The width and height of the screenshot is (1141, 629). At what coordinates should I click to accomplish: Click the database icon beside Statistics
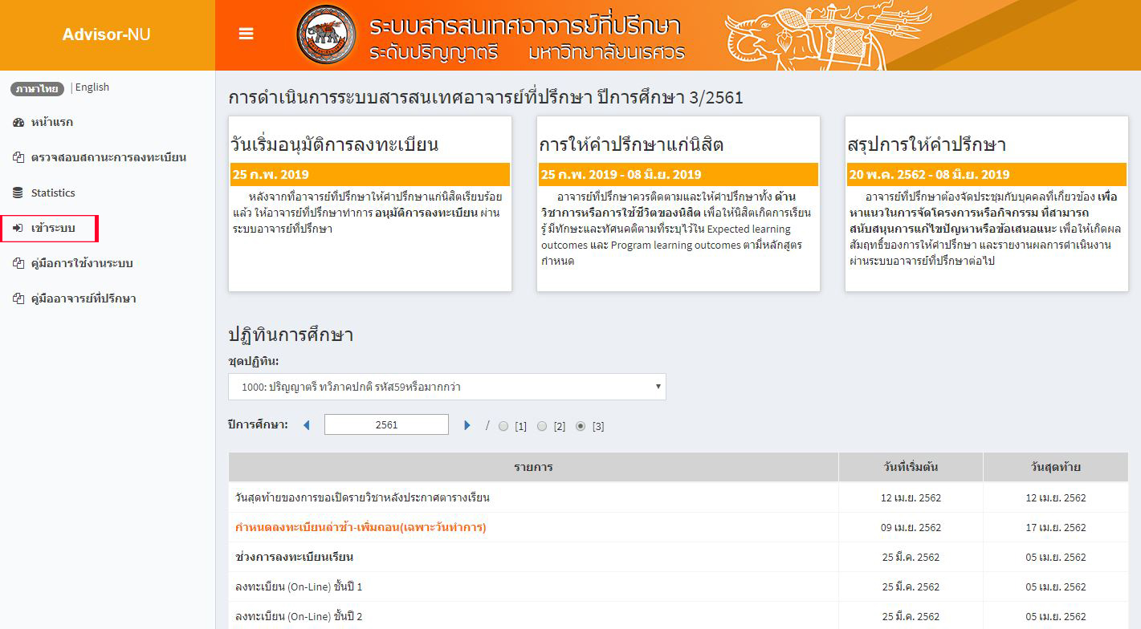(18, 193)
